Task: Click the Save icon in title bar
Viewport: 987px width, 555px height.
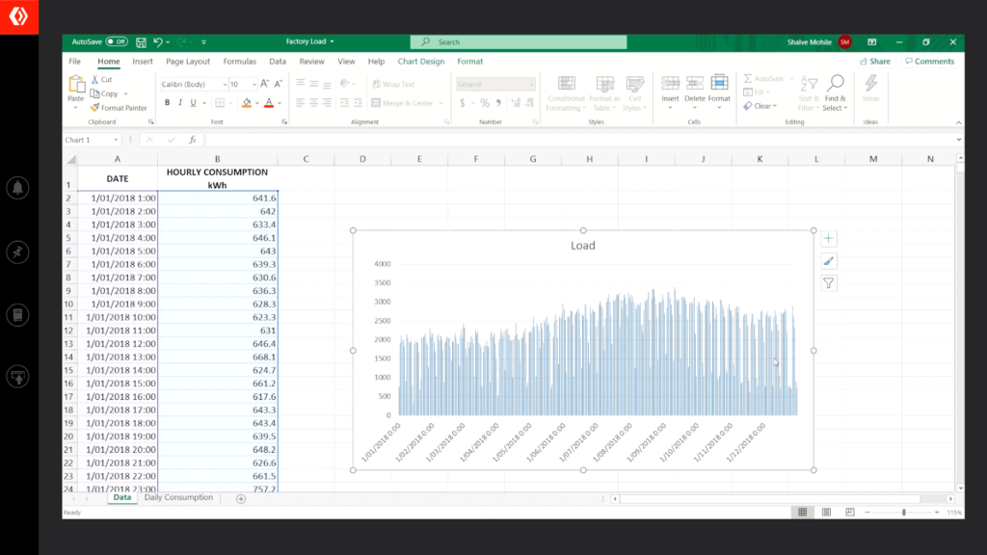Action: coord(141,42)
